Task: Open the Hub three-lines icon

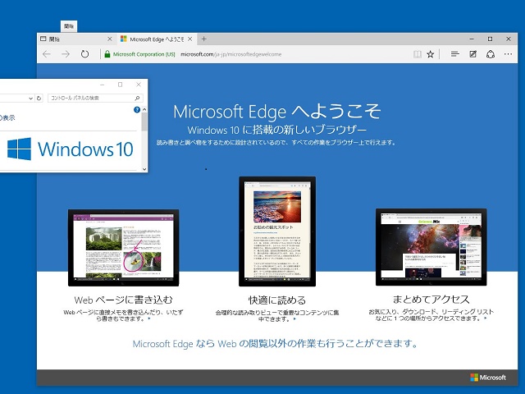Action: point(454,54)
